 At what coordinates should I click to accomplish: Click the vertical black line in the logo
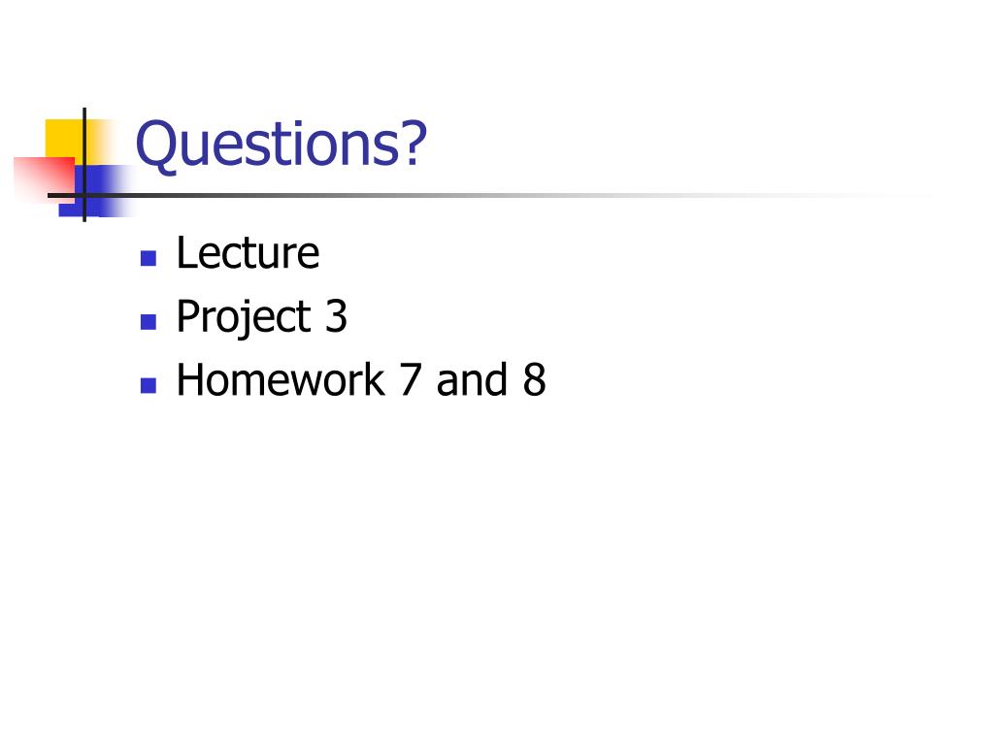[x=84, y=165]
